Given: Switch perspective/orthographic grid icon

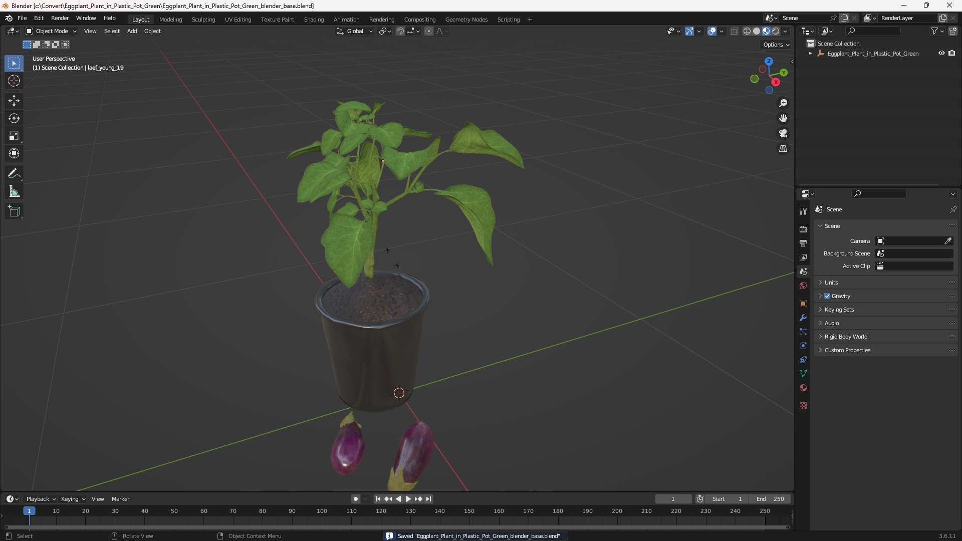Looking at the screenshot, I should pyautogui.click(x=783, y=149).
